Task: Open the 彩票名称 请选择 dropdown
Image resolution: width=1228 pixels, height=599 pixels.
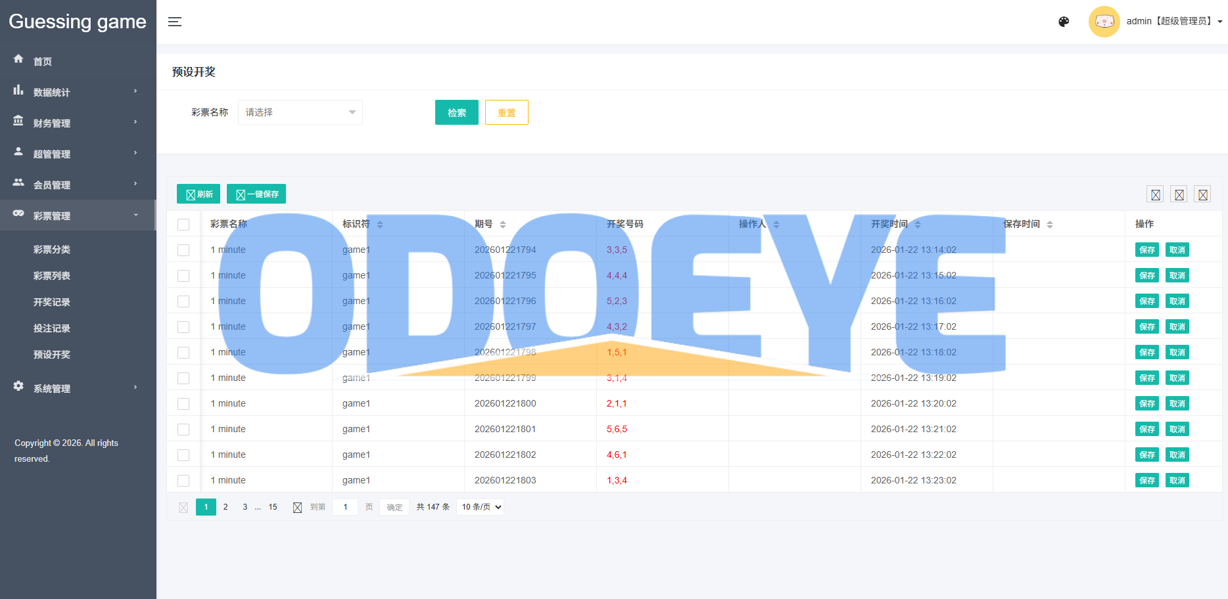Action: (x=300, y=112)
